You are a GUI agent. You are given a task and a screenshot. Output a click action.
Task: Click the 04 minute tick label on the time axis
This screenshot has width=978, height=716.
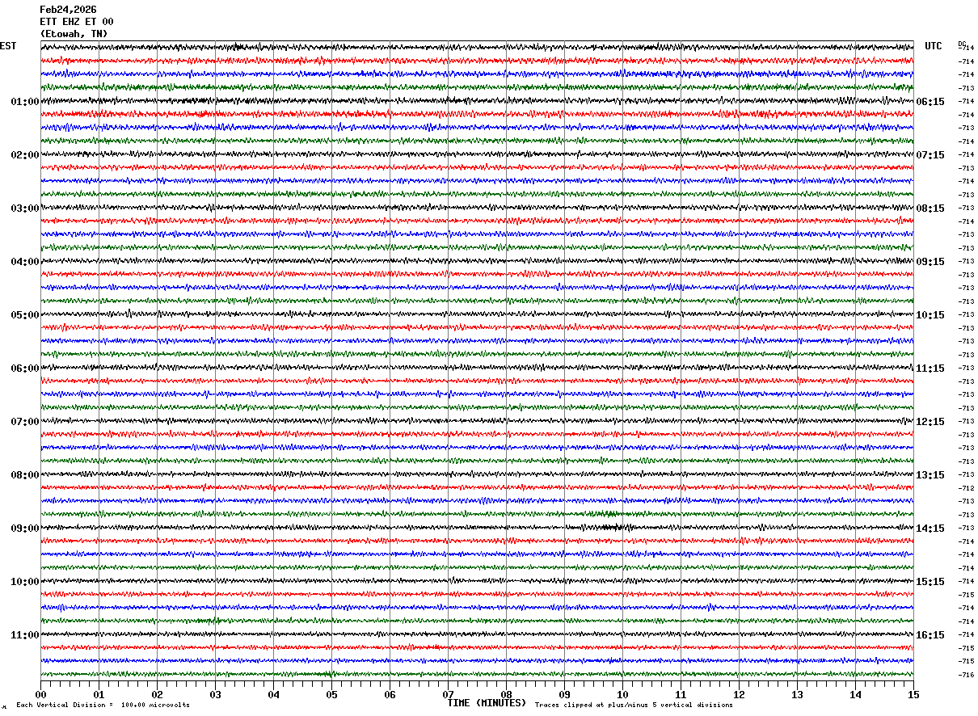[273, 694]
